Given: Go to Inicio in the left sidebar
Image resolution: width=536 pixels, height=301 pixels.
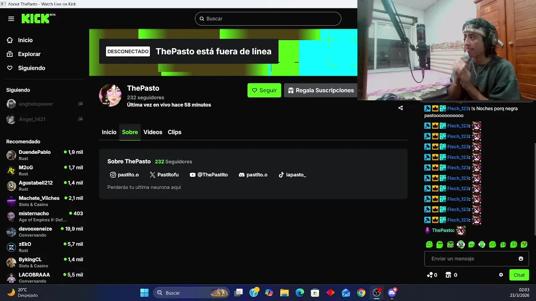Looking at the screenshot, I should click(25, 40).
